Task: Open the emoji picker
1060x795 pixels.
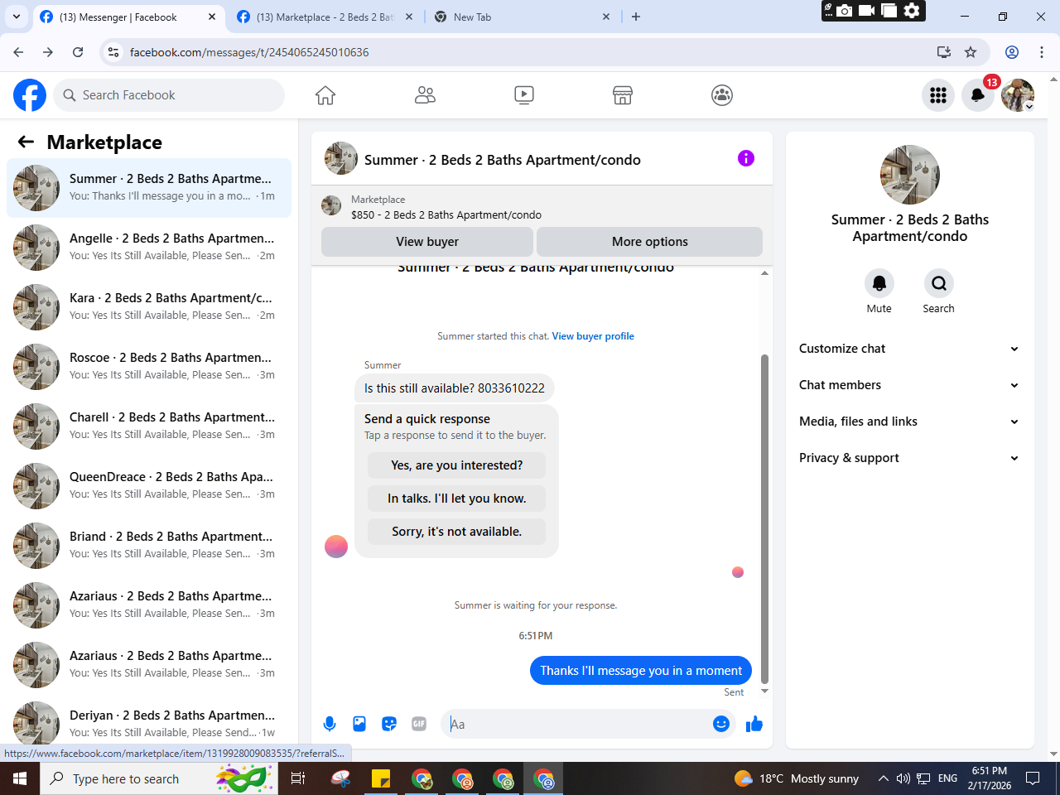Action: point(721,724)
